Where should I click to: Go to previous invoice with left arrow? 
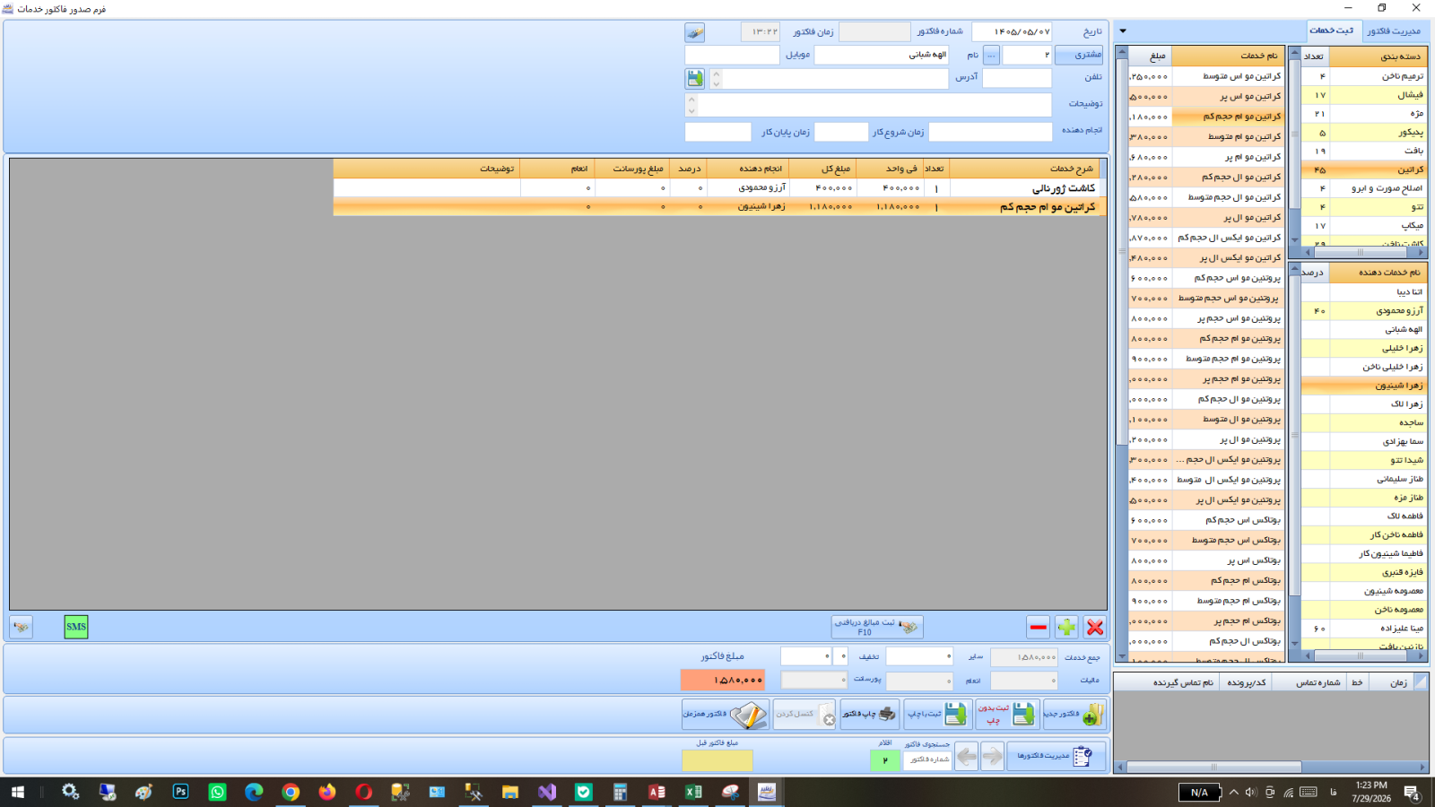click(966, 757)
